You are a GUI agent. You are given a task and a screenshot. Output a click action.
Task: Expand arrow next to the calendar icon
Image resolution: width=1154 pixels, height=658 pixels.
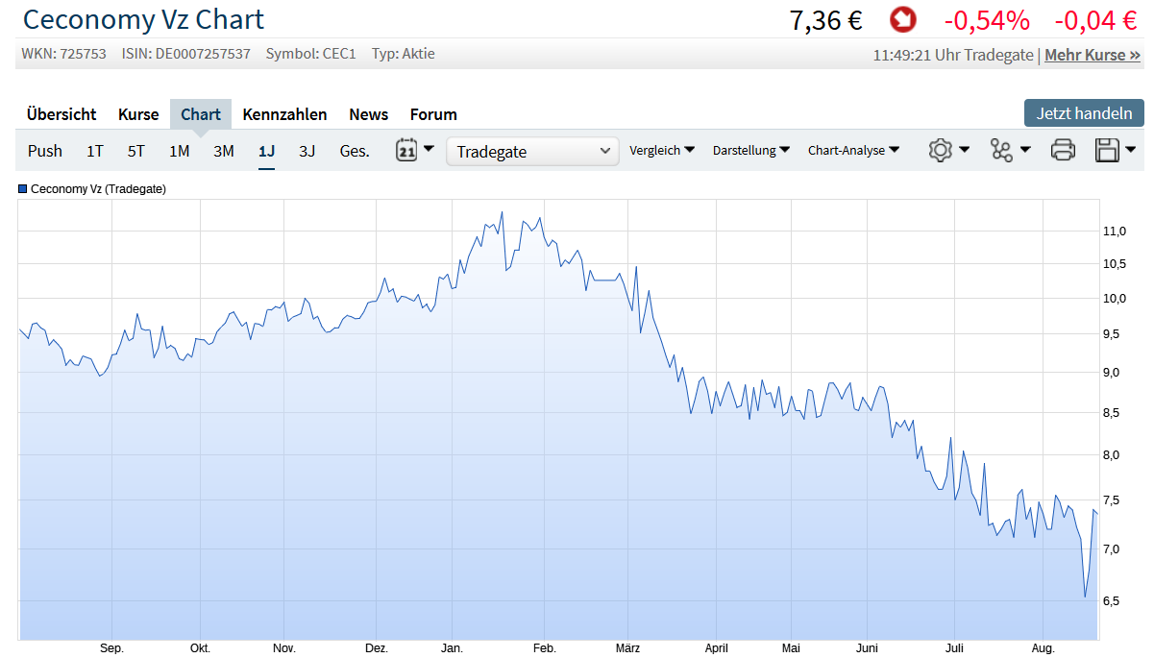pos(429,149)
